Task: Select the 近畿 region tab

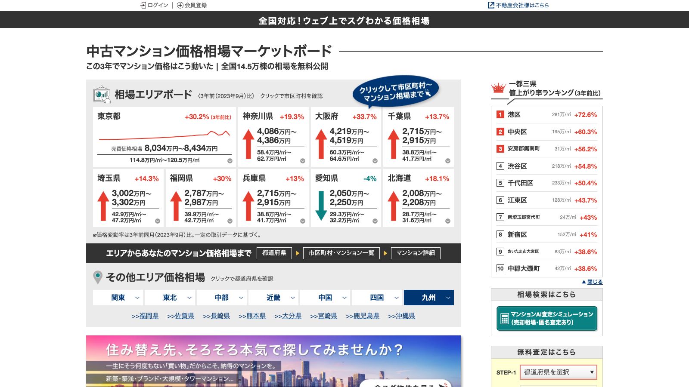Action: 273,298
